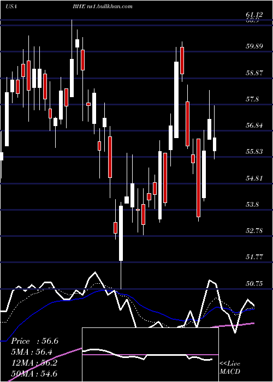Click the 51.77 price axis label

pyautogui.click(x=254, y=257)
